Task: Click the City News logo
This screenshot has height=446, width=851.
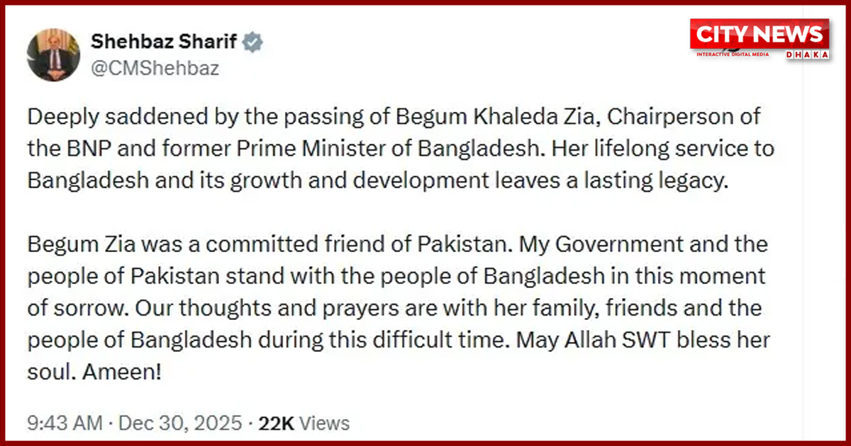Action: 759,34
